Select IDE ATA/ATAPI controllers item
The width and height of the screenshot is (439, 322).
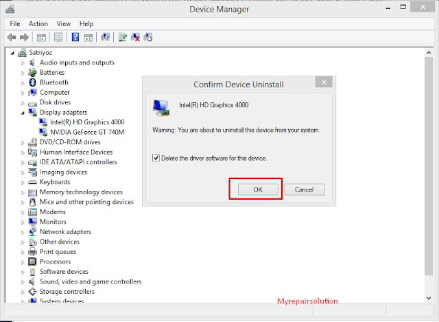pyautogui.click(x=78, y=162)
